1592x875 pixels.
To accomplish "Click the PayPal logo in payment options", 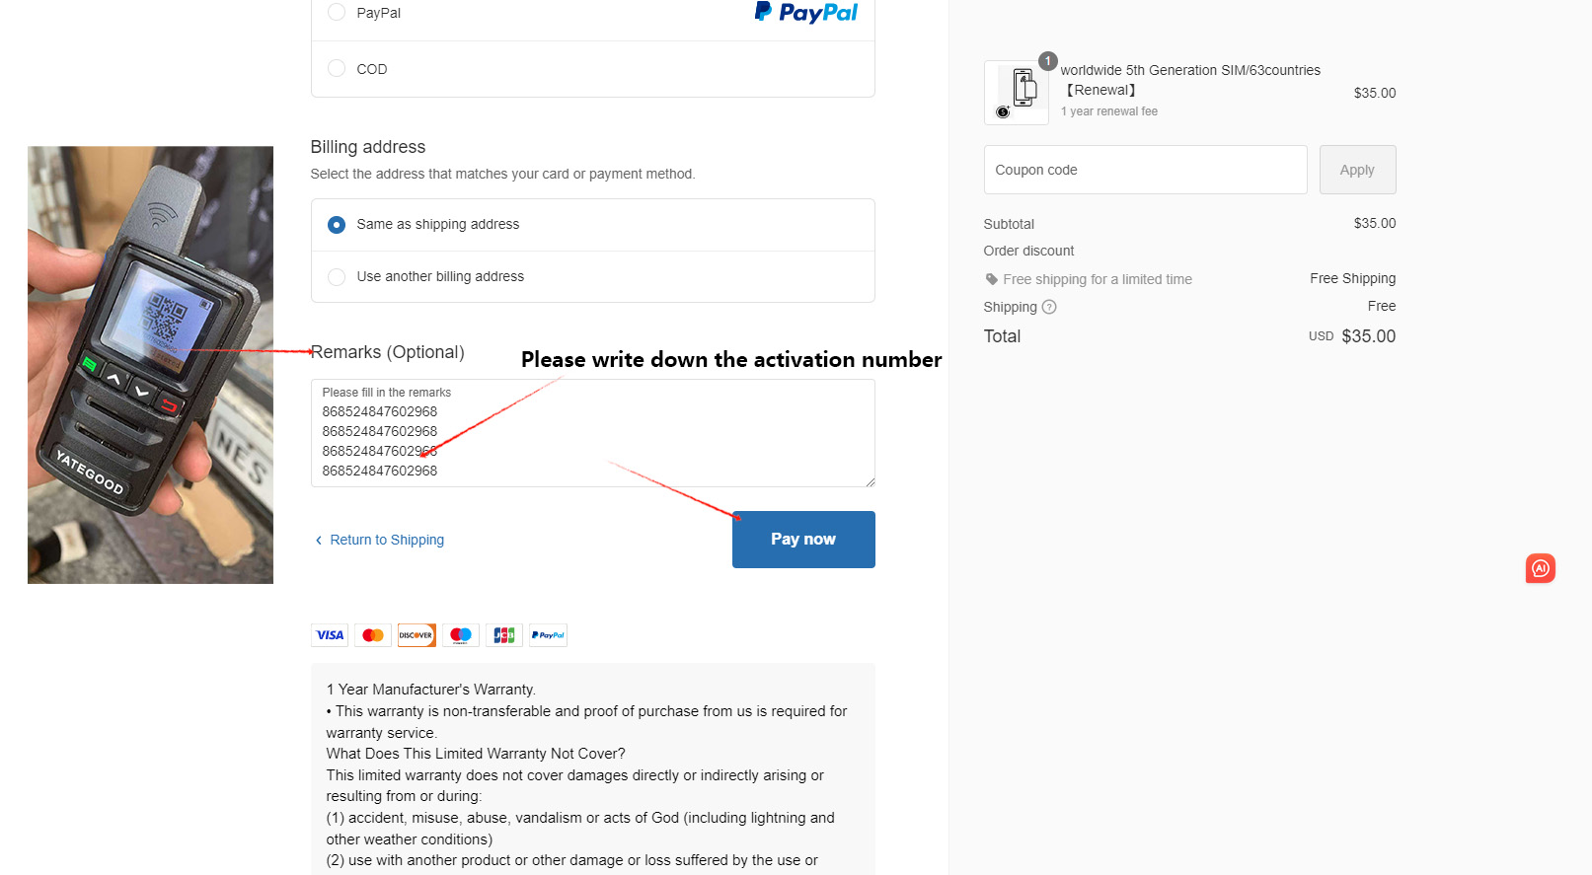I will (x=805, y=12).
